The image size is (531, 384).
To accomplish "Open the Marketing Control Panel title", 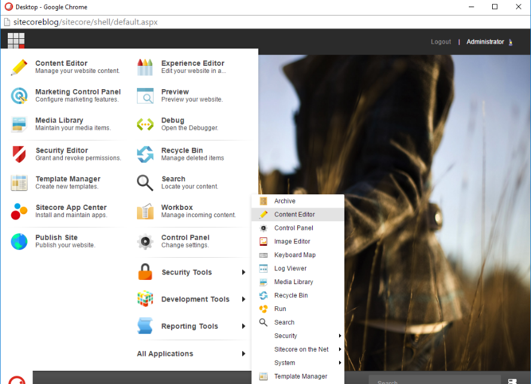I will click(x=78, y=92).
